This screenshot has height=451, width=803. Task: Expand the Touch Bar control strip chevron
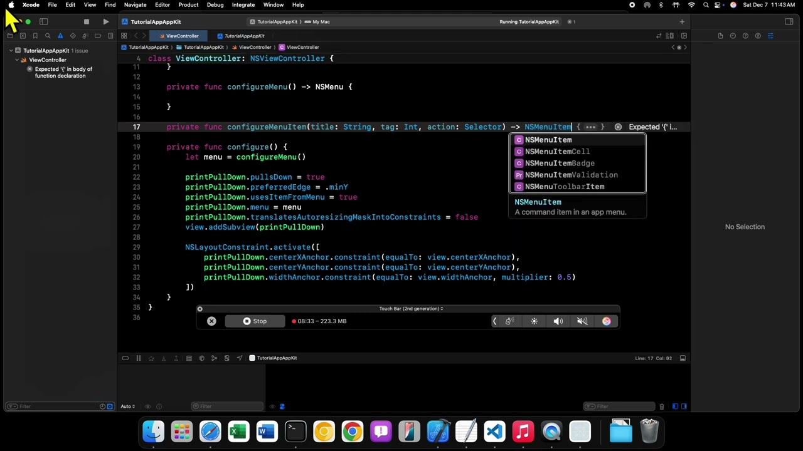tap(494, 321)
